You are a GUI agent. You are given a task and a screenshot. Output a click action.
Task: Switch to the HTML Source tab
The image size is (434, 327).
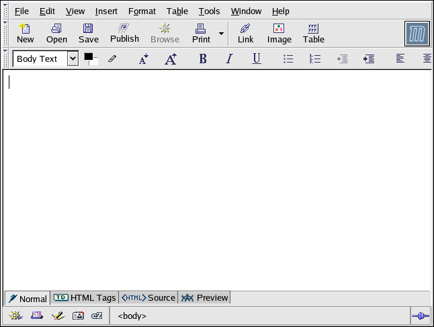pos(148,297)
